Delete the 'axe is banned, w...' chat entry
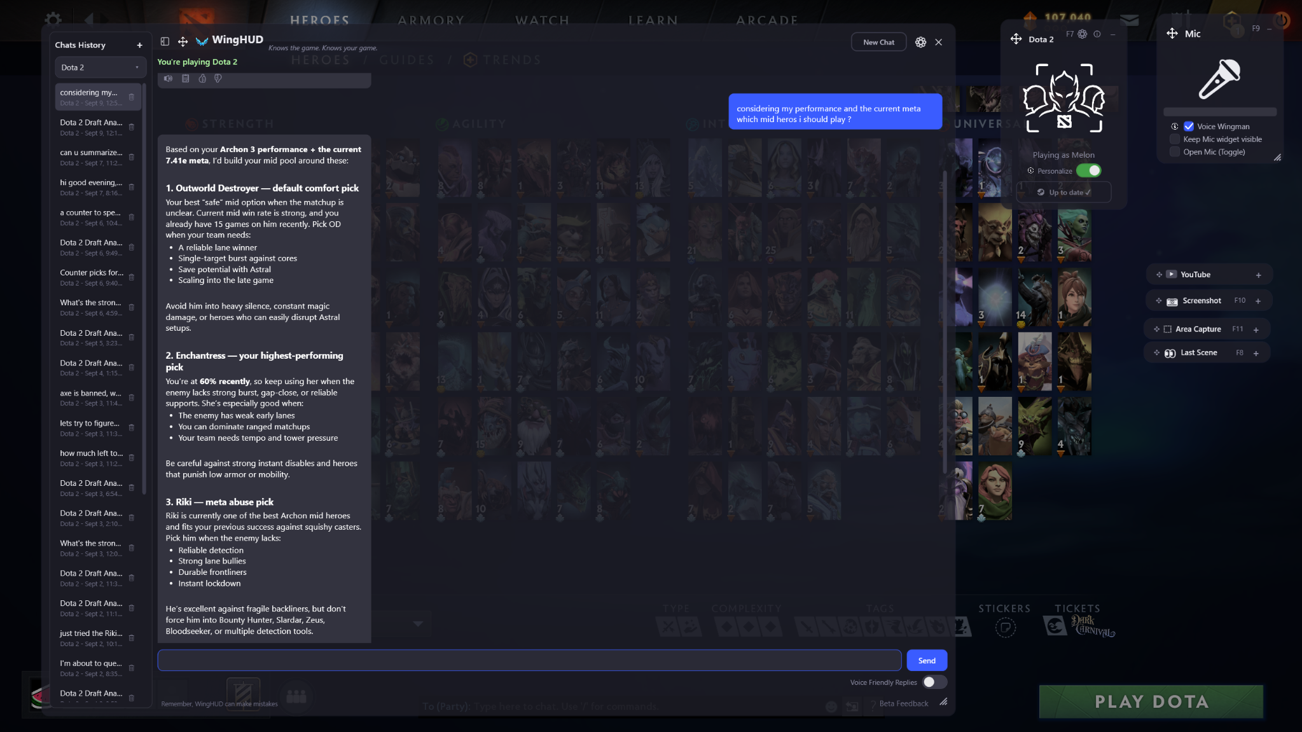 (x=132, y=397)
